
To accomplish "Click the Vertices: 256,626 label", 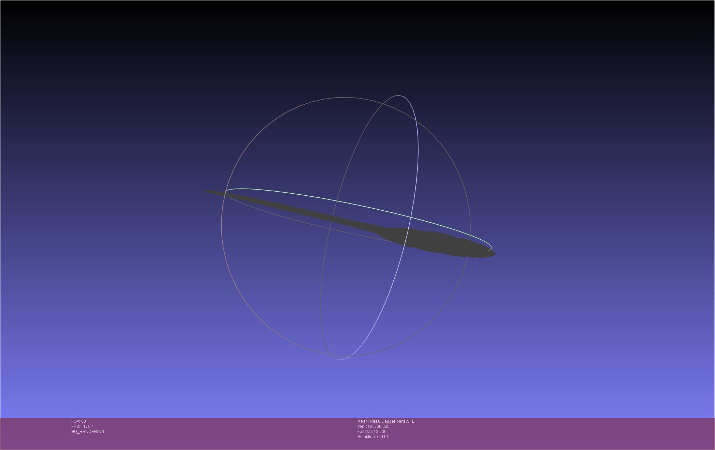I will [x=373, y=426].
